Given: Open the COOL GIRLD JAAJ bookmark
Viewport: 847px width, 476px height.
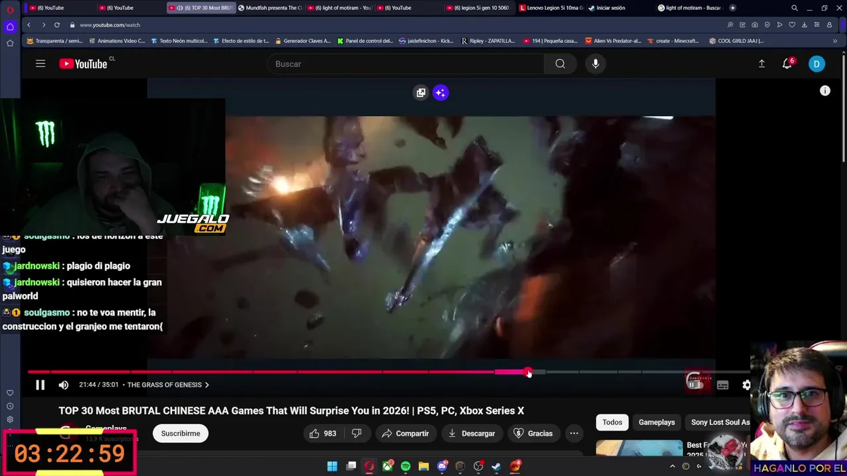Looking at the screenshot, I should (736, 41).
